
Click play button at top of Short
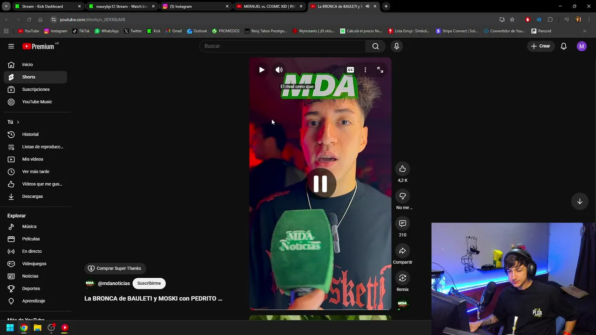tap(262, 70)
